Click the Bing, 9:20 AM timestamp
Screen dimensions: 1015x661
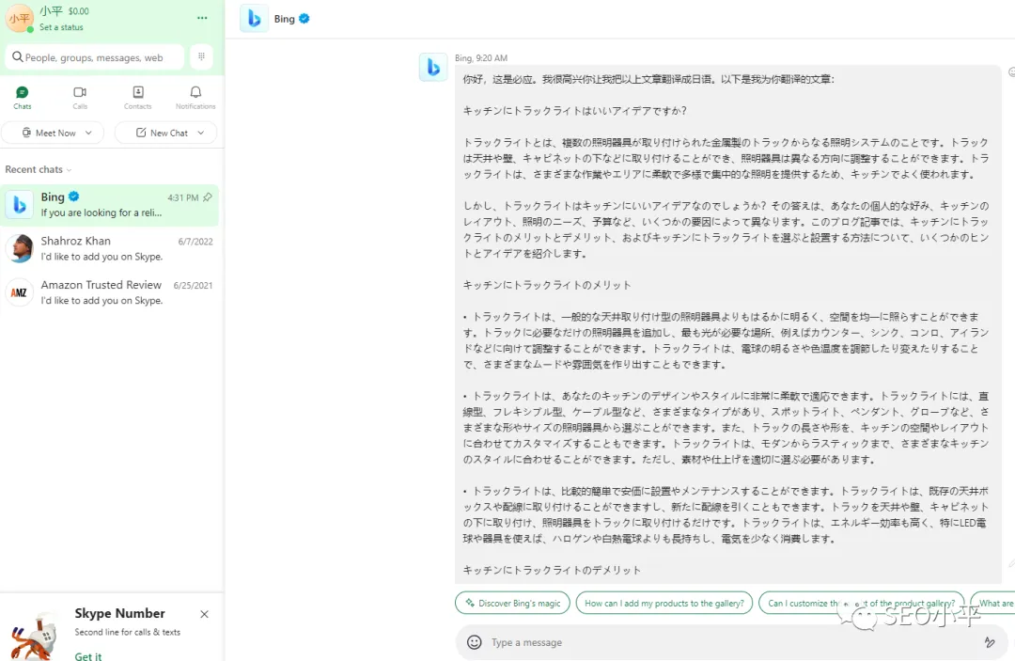coord(481,58)
